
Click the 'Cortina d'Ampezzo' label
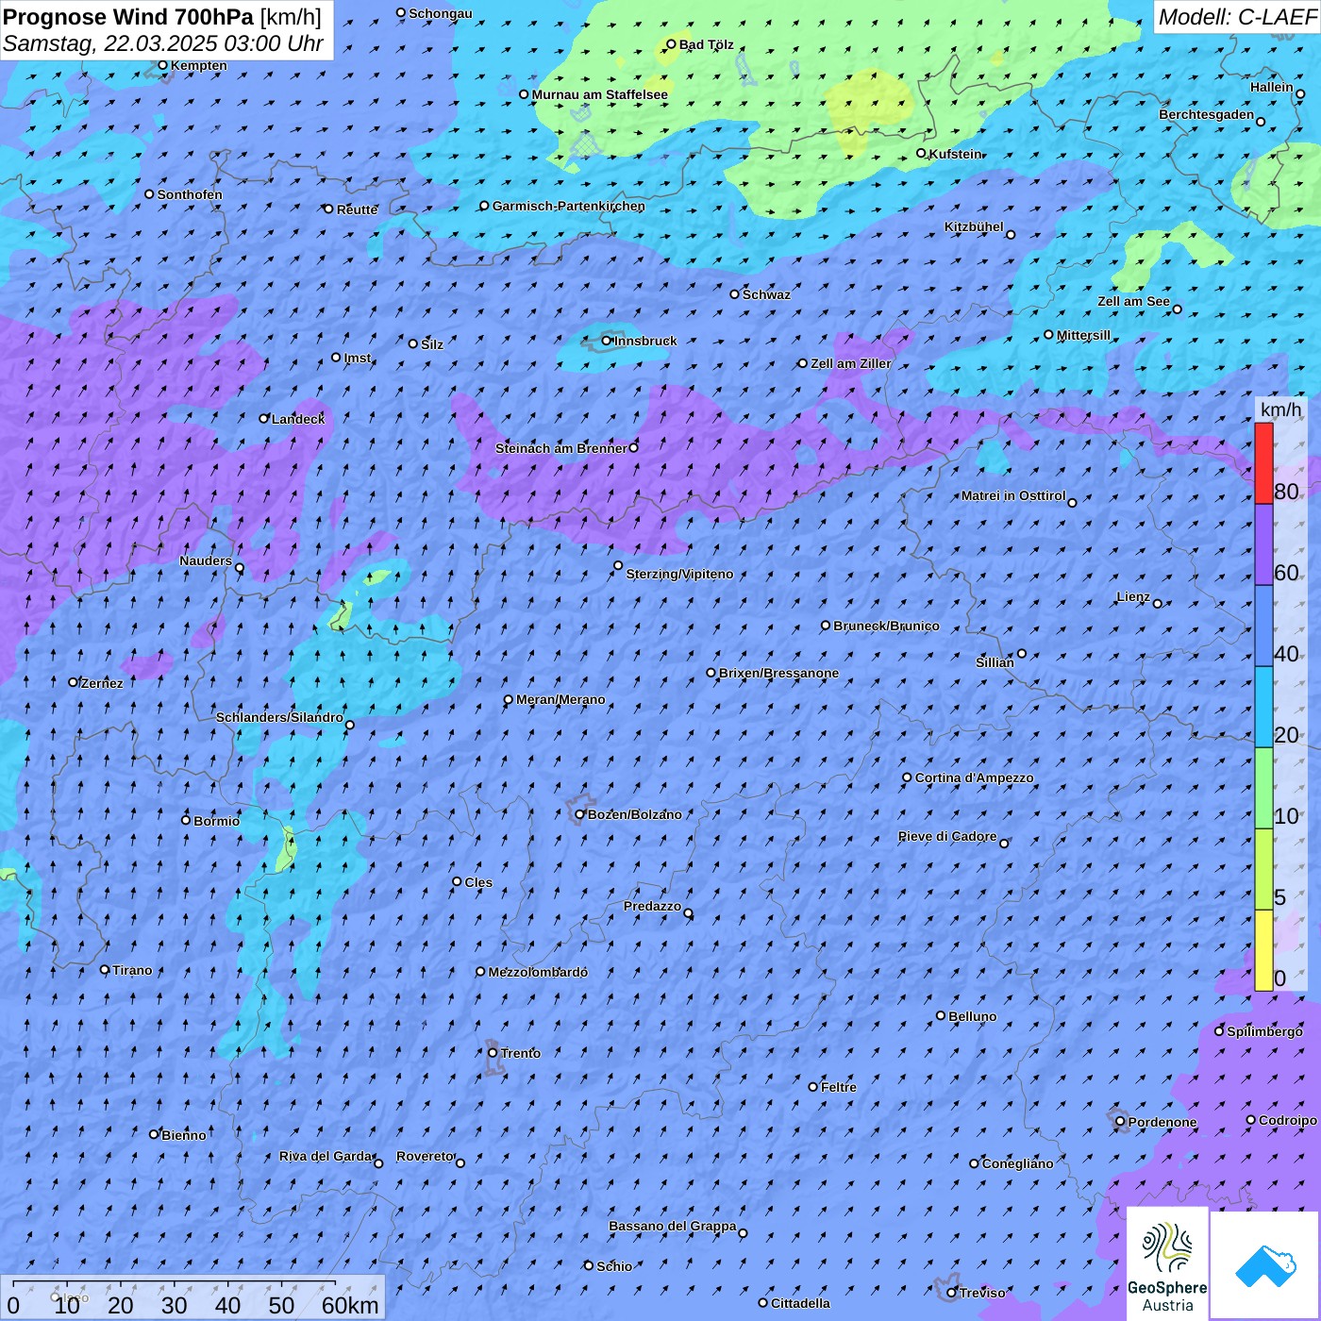tap(975, 778)
